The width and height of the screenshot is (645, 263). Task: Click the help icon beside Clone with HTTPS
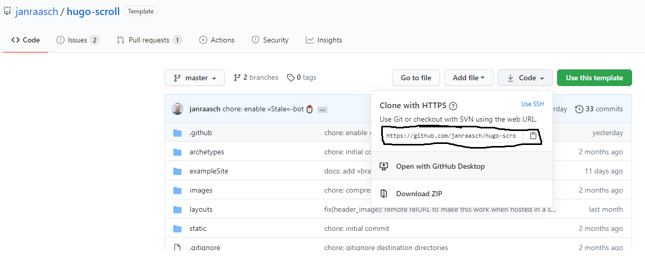pyautogui.click(x=453, y=106)
